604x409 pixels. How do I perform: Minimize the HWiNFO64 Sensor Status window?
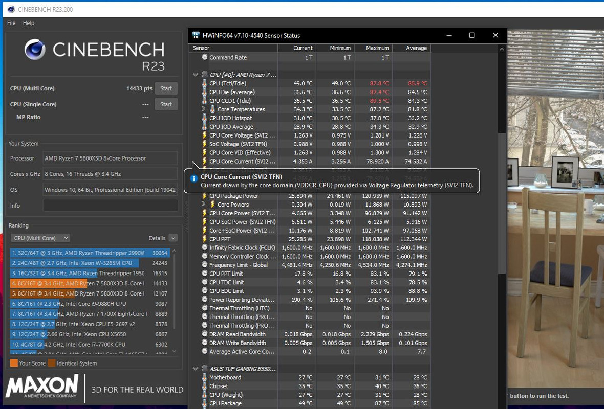tap(449, 35)
